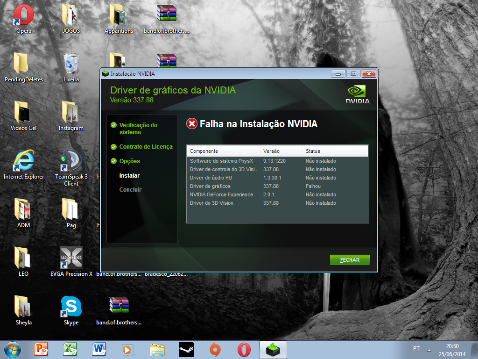Select the Driver de áudio HD row
Screen dimensions: 478x359
pyautogui.click(x=278, y=178)
